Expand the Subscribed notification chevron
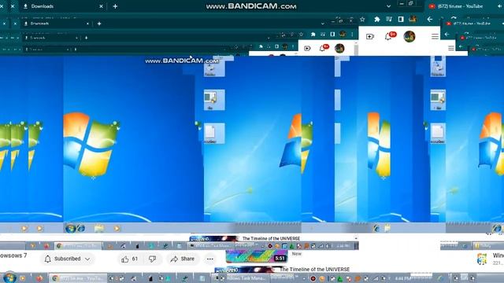Viewport: 504px width, 283px height. pyautogui.click(x=87, y=259)
